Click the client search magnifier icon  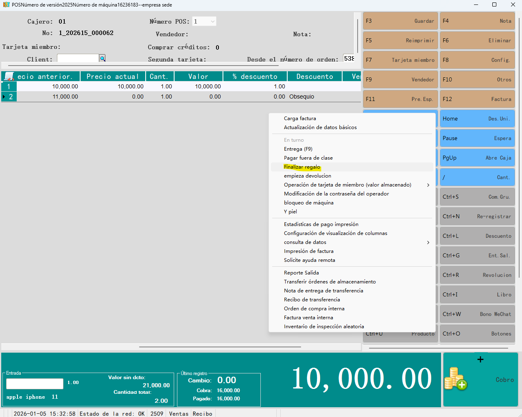(102, 59)
